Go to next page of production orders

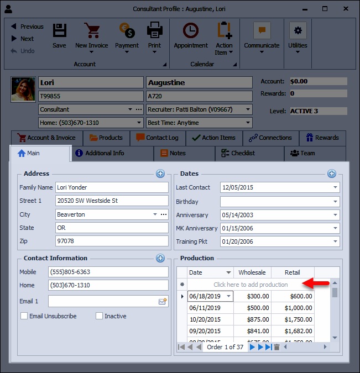(260, 347)
